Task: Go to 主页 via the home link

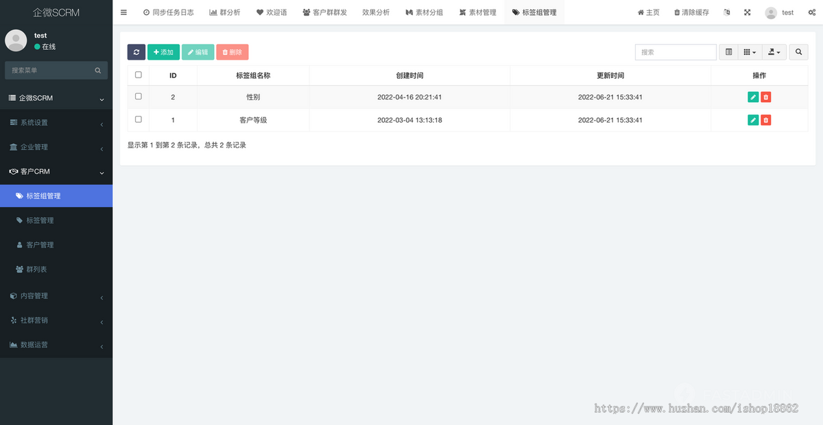Action: 648,12
